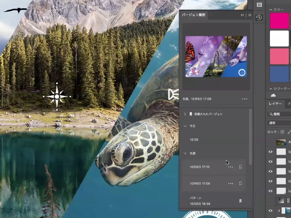Click the version list vertical scrollbar

tap(251, 137)
